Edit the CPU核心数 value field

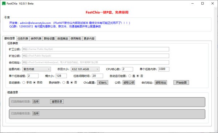(x=128, y=69)
